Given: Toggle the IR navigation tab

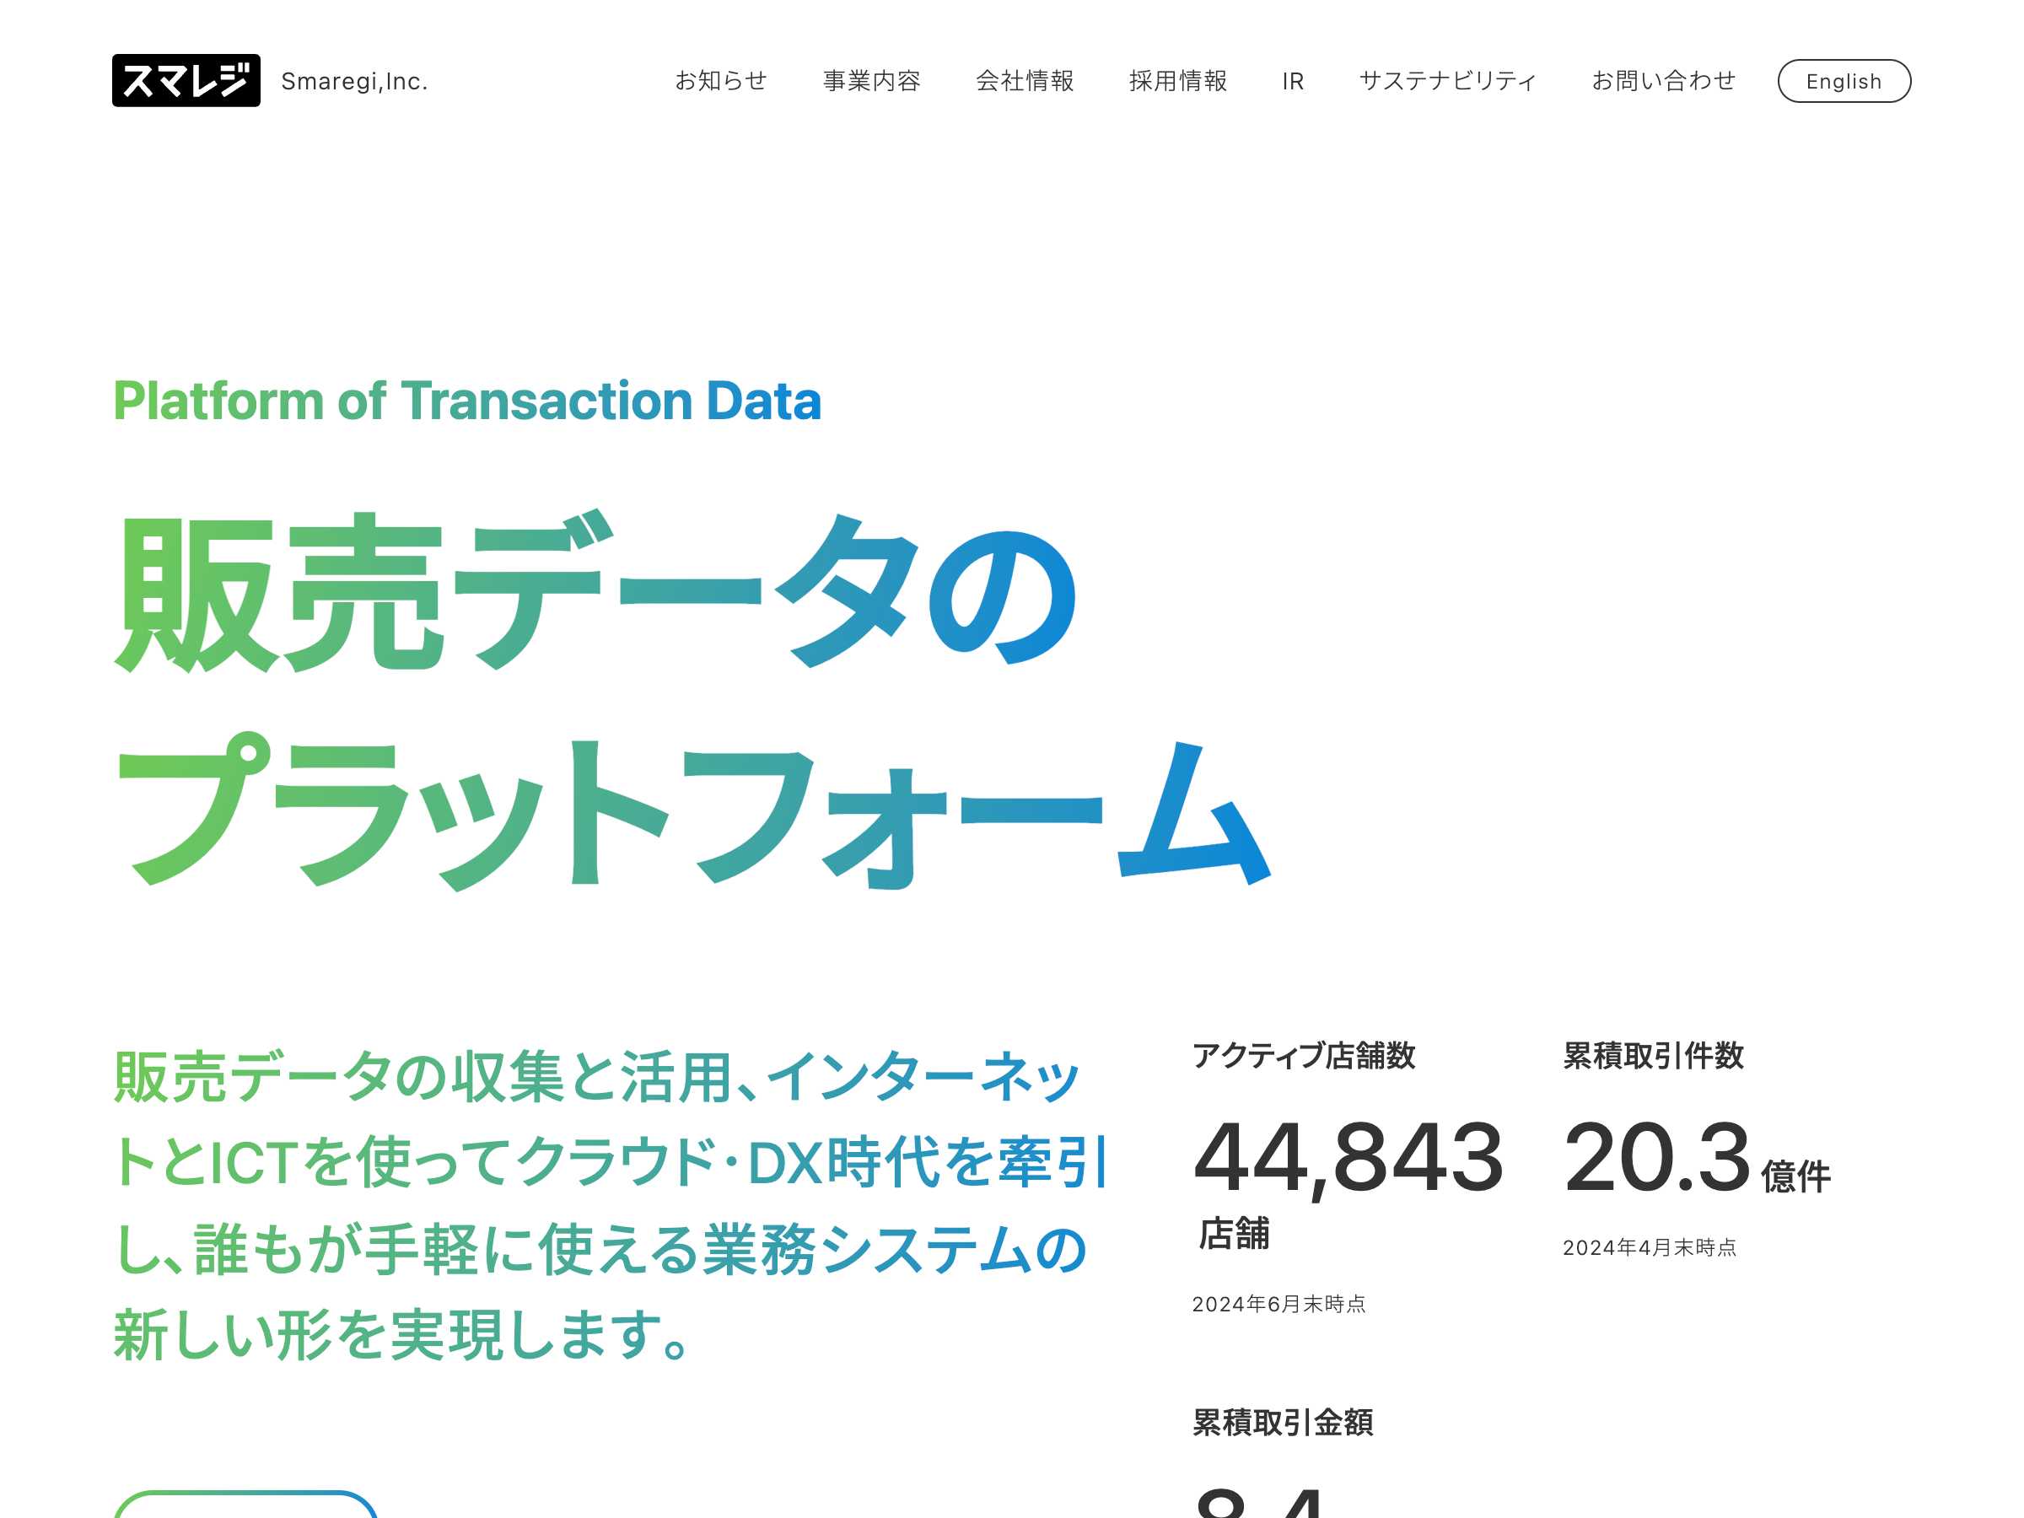Looking at the screenshot, I should click(1293, 81).
